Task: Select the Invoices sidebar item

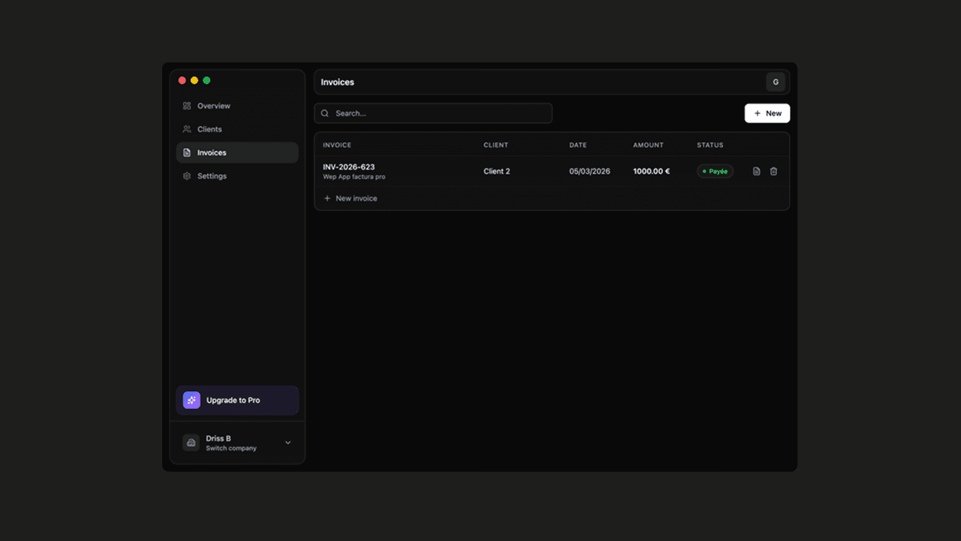Action: click(x=212, y=153)
